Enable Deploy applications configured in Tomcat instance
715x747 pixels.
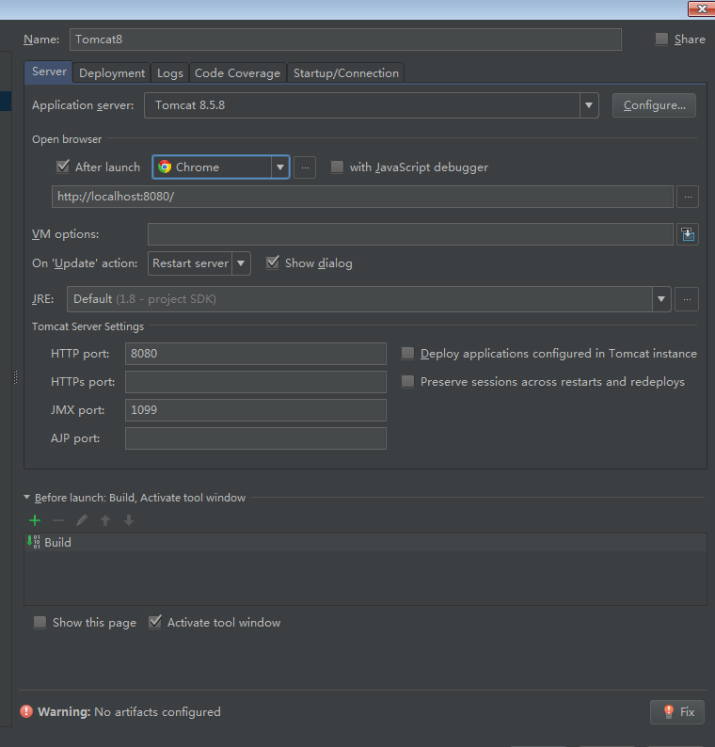click(407, 353)
